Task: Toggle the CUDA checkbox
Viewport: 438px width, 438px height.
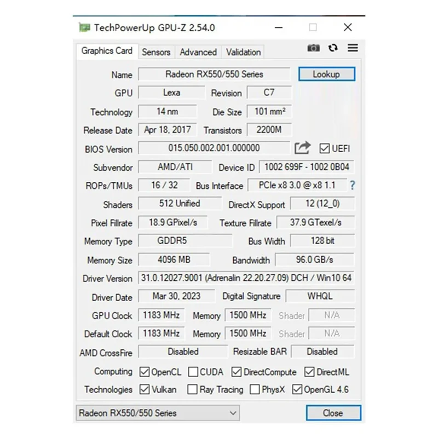Action: [x=193, y=372]
